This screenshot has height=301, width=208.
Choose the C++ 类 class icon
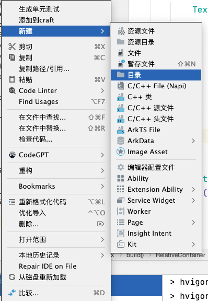click(x=121, y=97)
